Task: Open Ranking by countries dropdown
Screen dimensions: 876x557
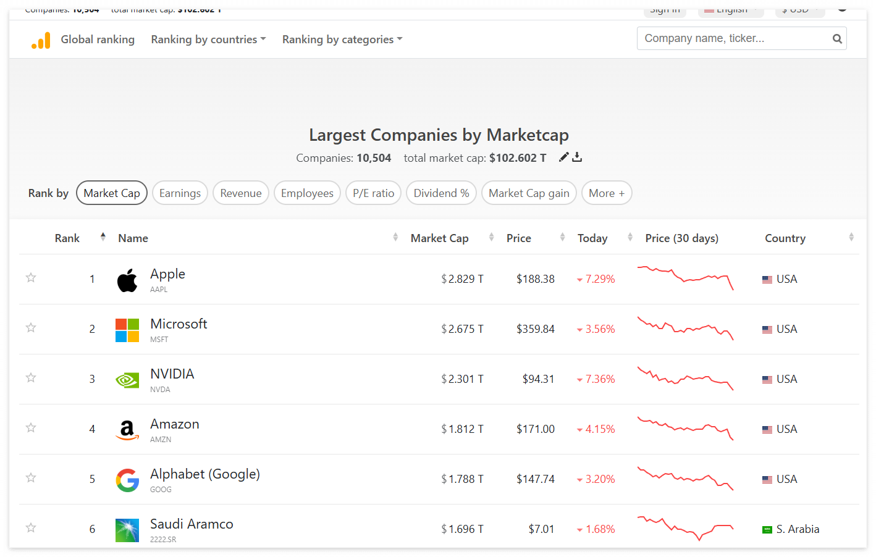Action: click(208, 40)
